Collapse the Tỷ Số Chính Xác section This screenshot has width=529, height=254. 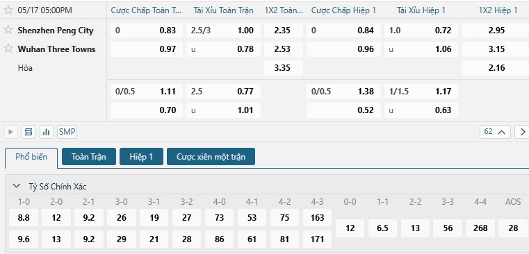[16, 186]
